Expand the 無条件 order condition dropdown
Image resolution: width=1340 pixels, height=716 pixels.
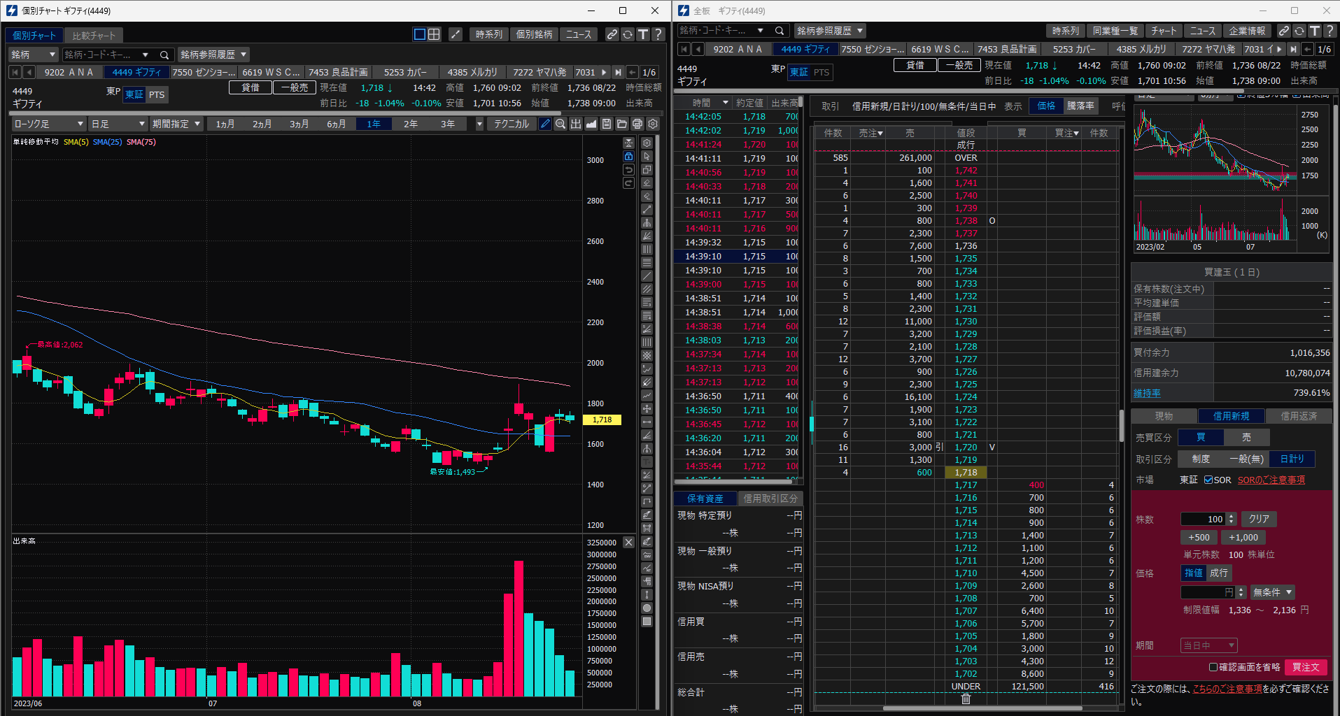pos(1272,592)
